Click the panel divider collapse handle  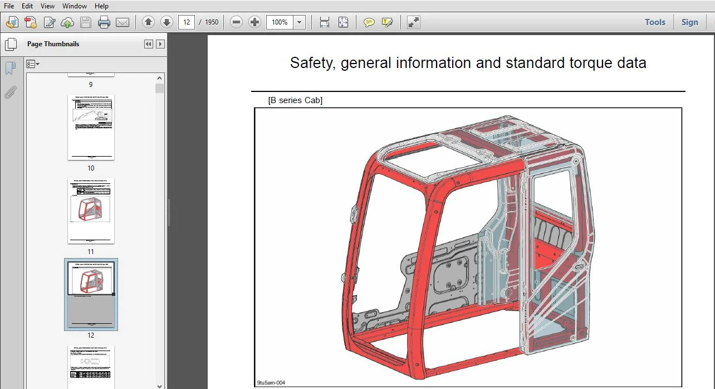pos(169,212)
